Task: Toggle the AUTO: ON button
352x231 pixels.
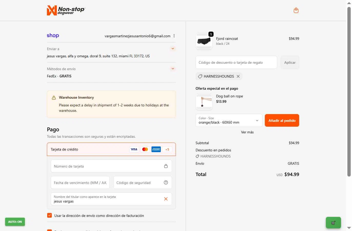Action: 15,222
